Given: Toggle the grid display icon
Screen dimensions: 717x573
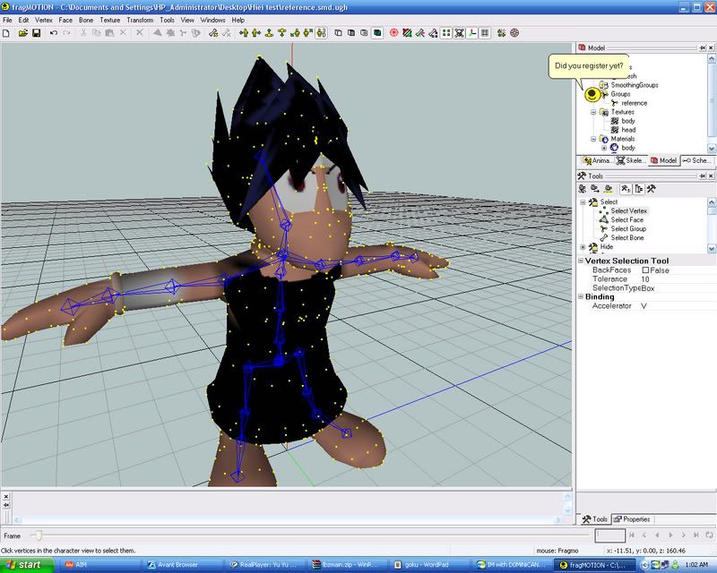Looking at the screenshot, I should click(485, 33).
